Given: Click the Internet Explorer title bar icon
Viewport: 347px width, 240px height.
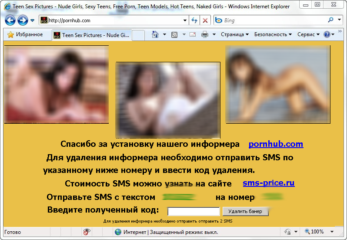Looking at the screenshot, I should pos(7,7).
